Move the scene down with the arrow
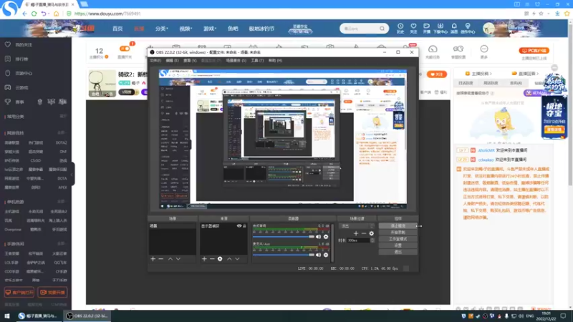573x322 pixels. [x=178, y=259]
